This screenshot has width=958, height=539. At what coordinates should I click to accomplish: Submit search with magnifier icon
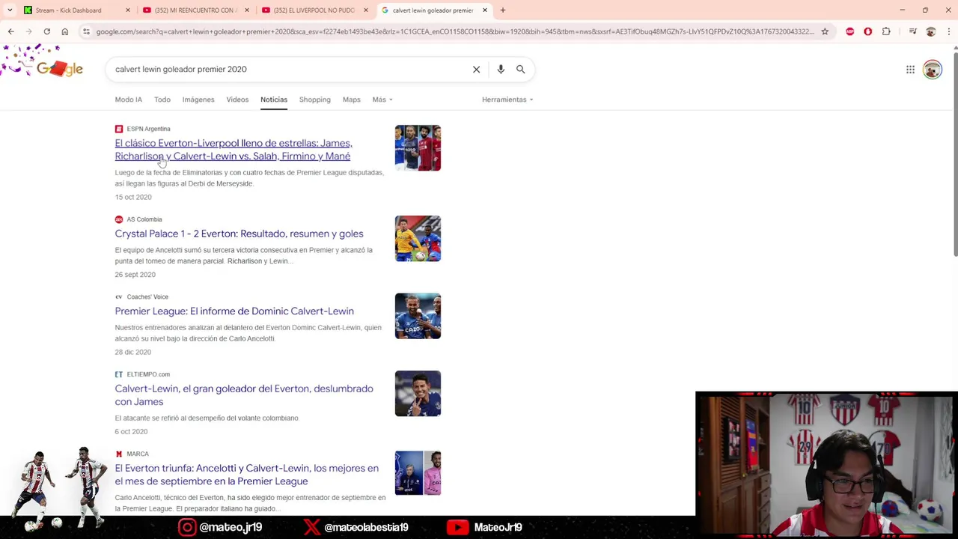click(x=521, y=69)
